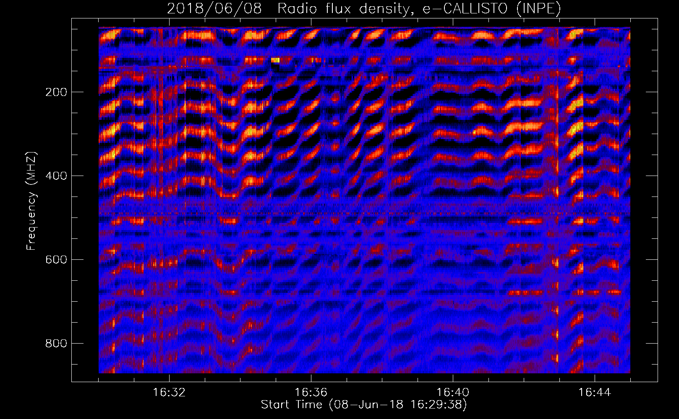The image size is (679, 419).
Task: Select the "Start Time (08-Jun-18 16:29:38)" label
Action: pos(364,405)
